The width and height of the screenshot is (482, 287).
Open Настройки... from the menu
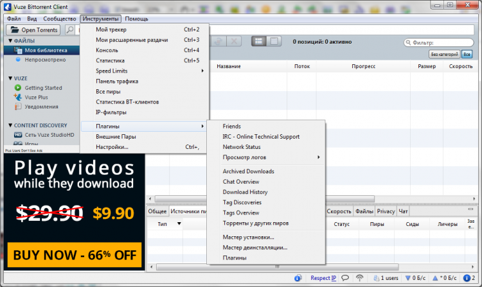(145, 147)
